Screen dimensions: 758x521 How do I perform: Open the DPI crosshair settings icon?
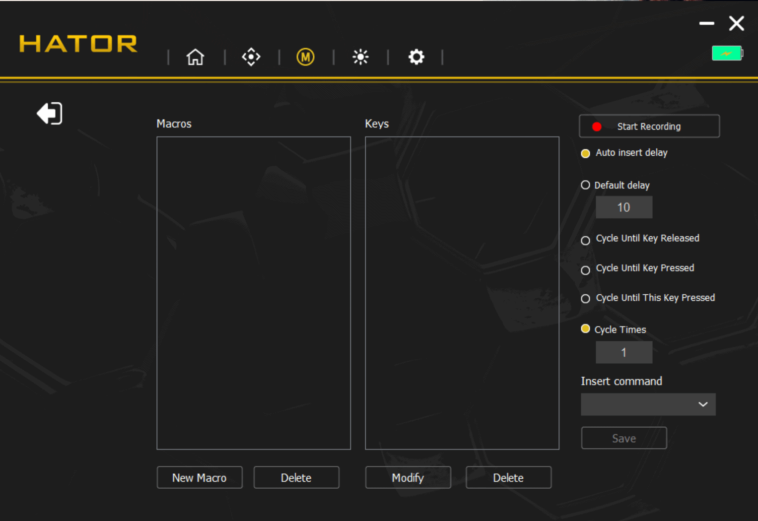point(251,57)
